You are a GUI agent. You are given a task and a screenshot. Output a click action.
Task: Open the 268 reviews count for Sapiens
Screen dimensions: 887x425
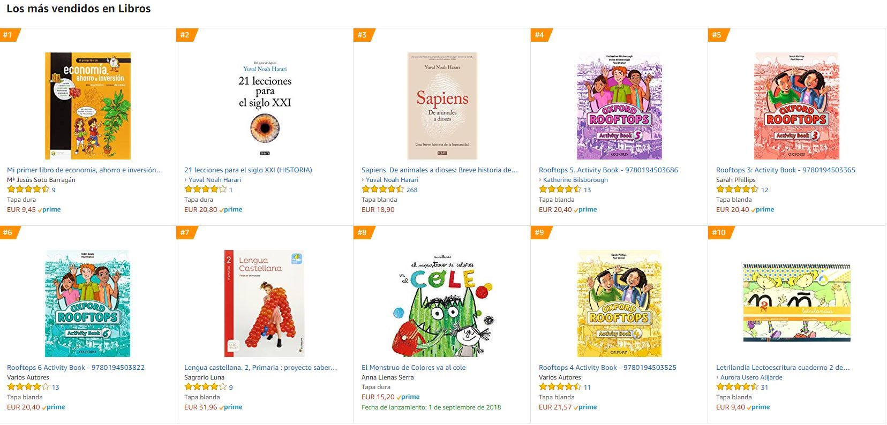412,190
